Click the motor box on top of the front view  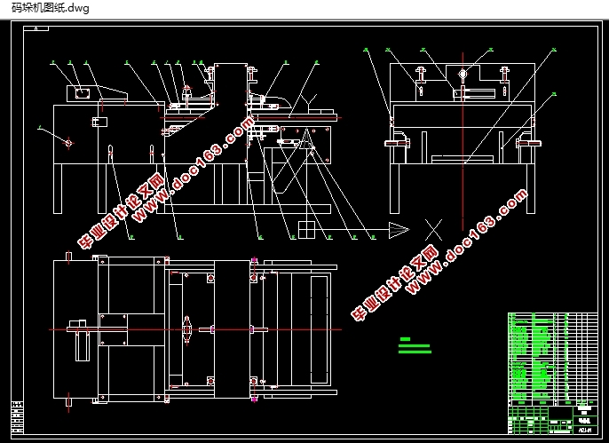[83, 93]
